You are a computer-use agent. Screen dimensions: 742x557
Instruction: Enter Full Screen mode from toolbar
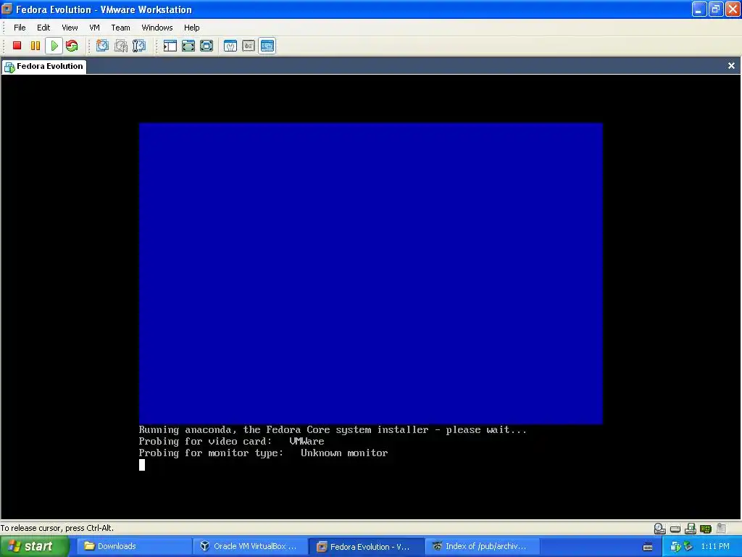pos(207,46)
